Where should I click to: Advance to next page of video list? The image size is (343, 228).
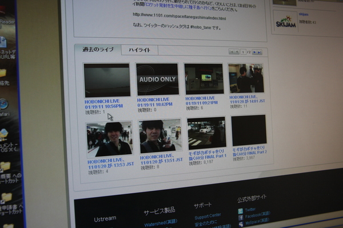[254, 52]
